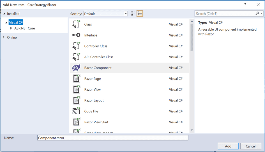Image resolution: width=265 pixels, height=152 pixels.
Task: Collapse the Visual C# node arrow
Action: (x=6, y=22)
